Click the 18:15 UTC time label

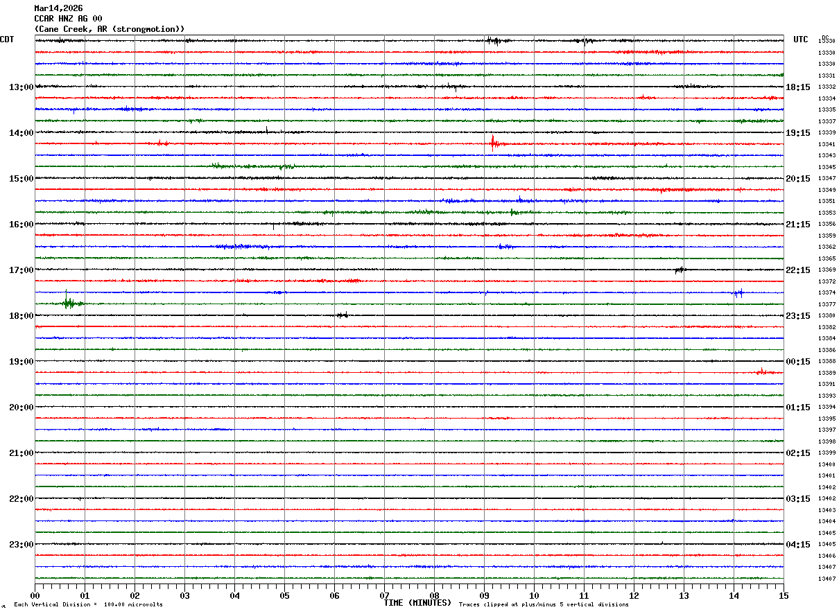pos(797,87)
